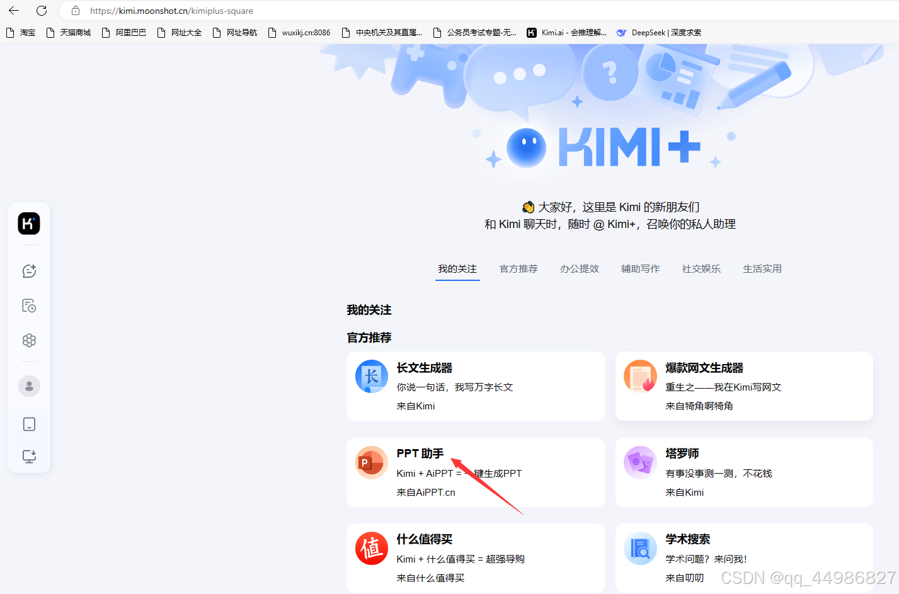Screen dimensions: 899x594
Task: Switch to 生活实用 tab
Action: tap(762, 269)
